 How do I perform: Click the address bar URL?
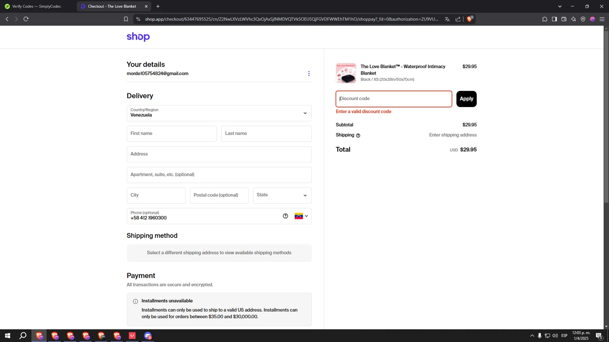[292, 19]
